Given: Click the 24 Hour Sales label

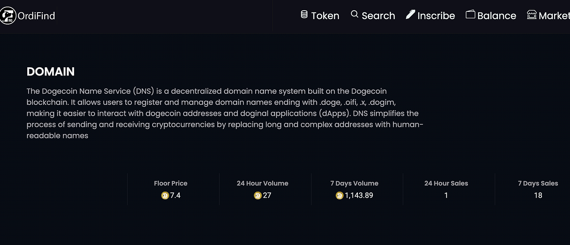Looking at the screenshot, I should pos(446,183).
